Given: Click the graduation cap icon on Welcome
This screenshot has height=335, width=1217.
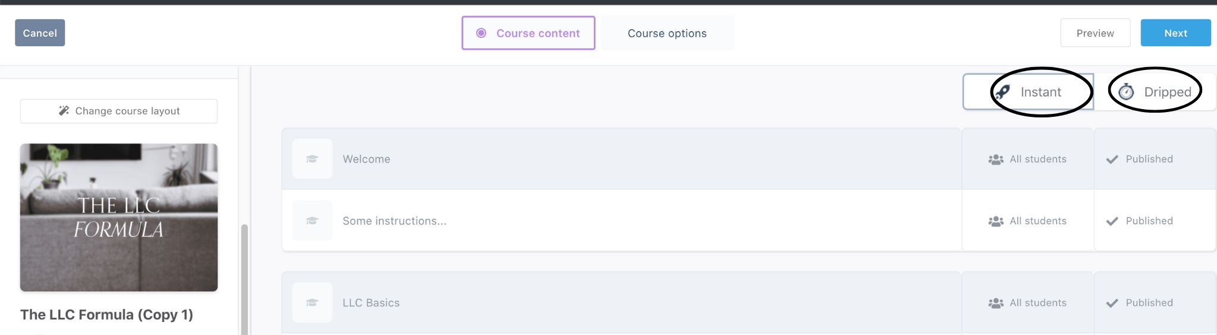Looking at the screenshot, I should [312, 159].
